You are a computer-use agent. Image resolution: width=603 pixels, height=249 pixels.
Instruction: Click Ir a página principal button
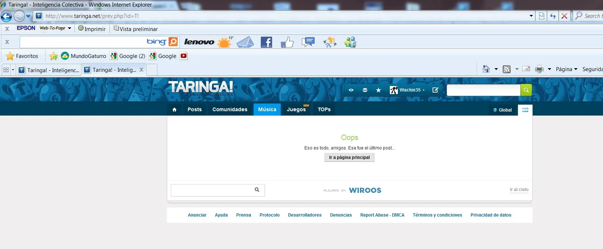tap(349, 157)
